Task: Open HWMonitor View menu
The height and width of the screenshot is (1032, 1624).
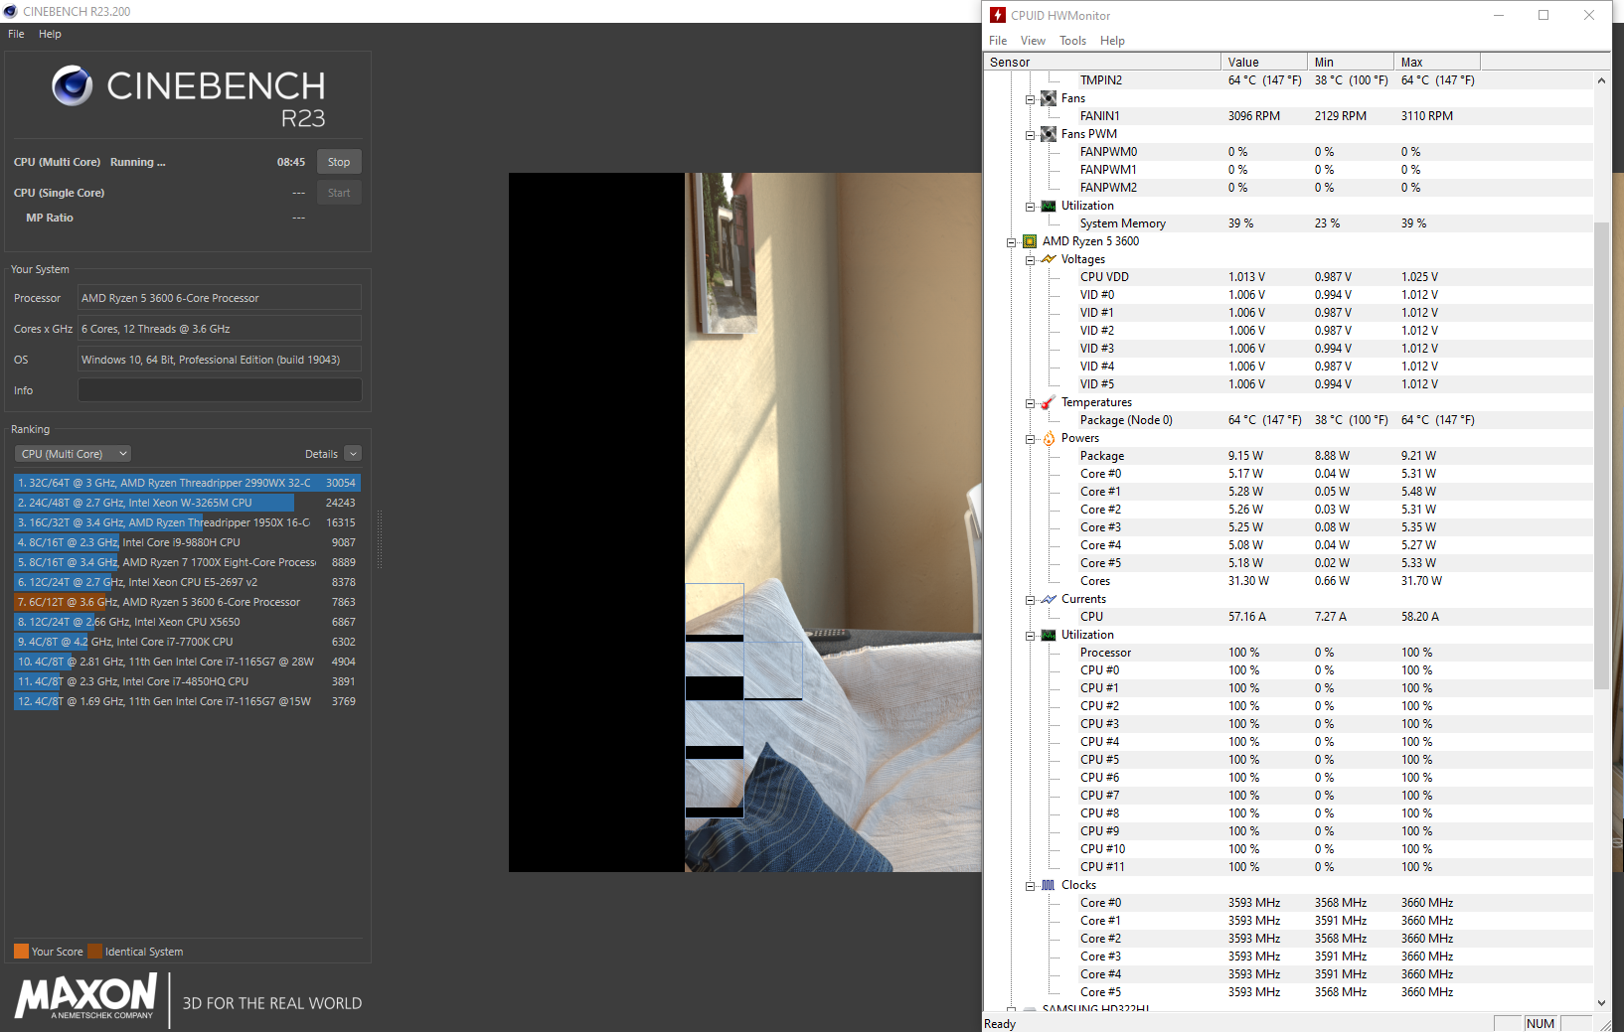Action: click(x=1033, y=41)
